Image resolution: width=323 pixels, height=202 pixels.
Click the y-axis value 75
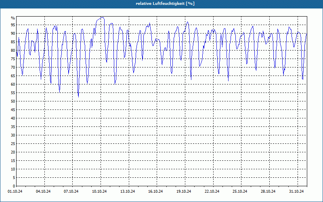tap(13, 59)
